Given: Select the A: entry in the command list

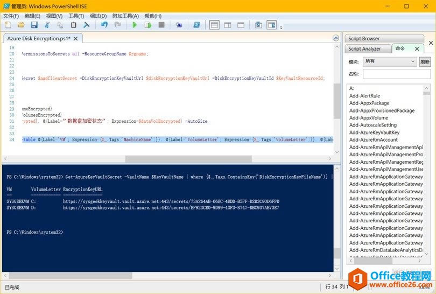Looking at the screenshot, I should (x=351, y=88).
